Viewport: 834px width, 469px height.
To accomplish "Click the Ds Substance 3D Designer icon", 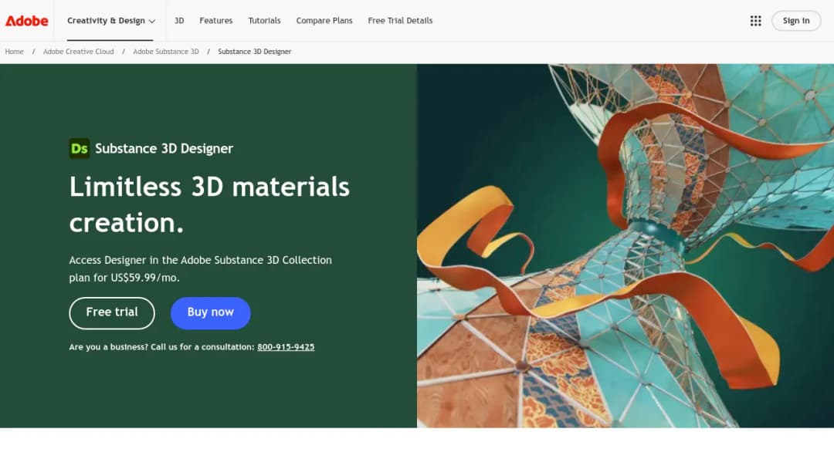I will [80, 148].
